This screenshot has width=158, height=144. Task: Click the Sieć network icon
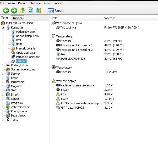tap(8, 90)
